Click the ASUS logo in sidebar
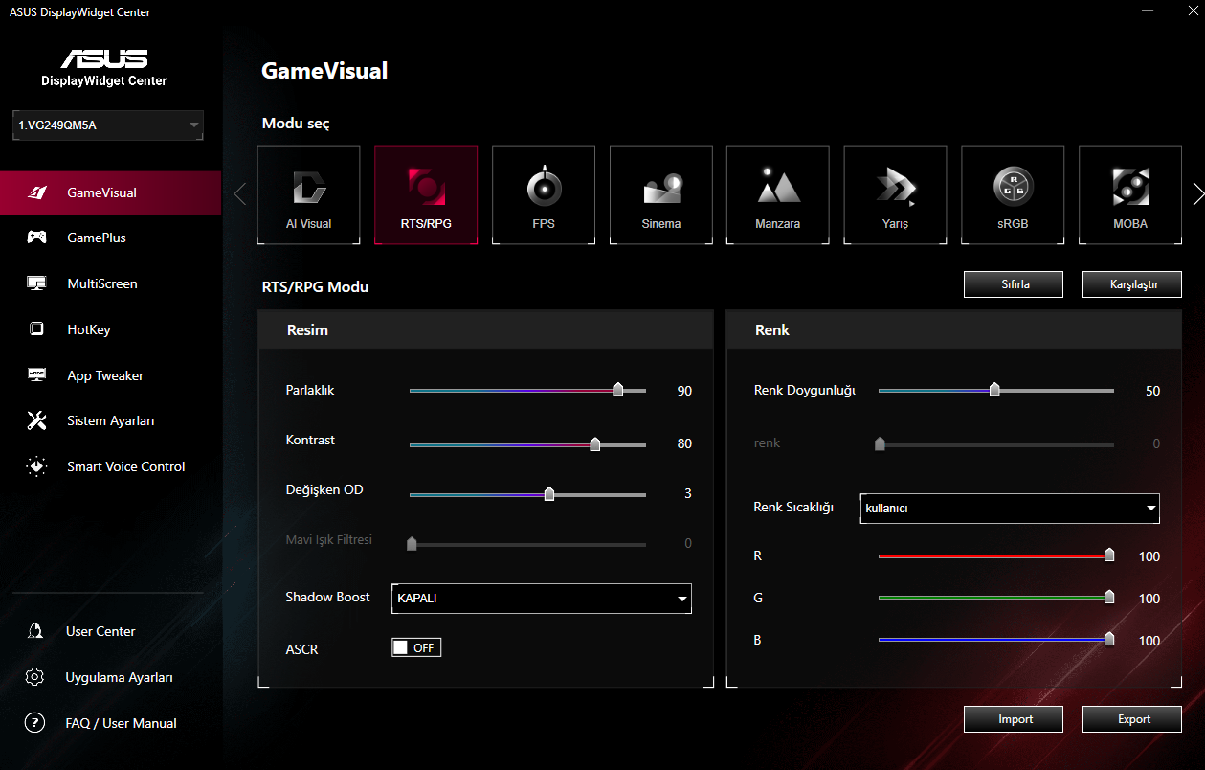This screenshot has width=1205, height=770. (x=104, y=59)
